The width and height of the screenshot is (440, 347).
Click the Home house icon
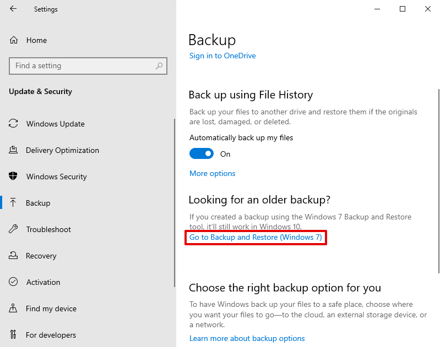13,40
